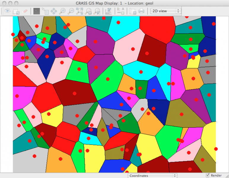
Task: Toggle the Render checkbox
Action: [208, 175]
